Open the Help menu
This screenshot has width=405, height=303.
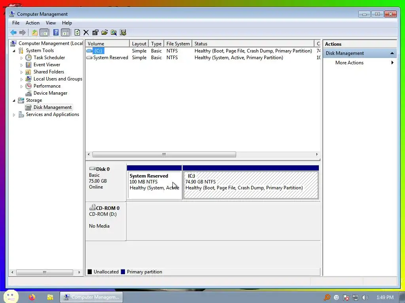[x=67, y=23]
